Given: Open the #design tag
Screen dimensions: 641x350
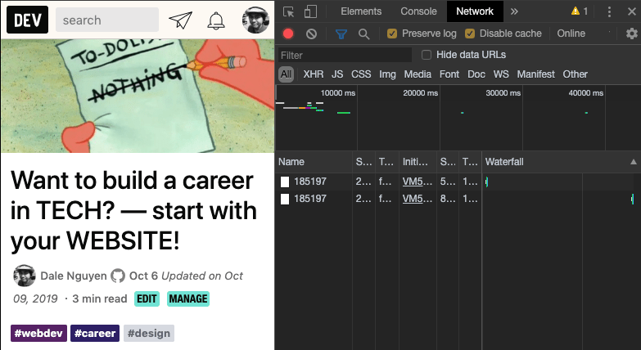Looking at the screenshot, I should pos(149,334).
